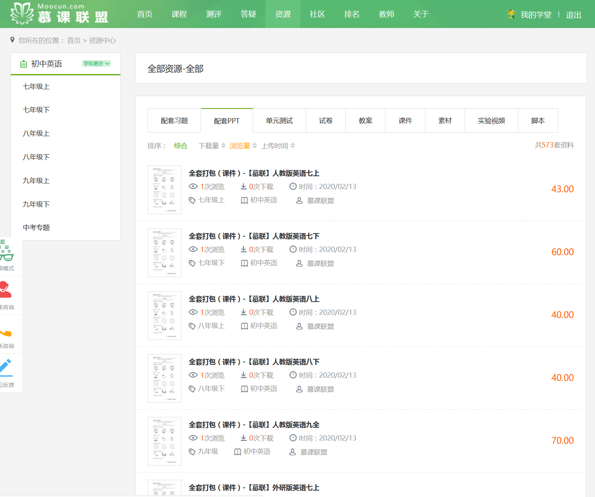Switch to 单元测试 tab
The height and width of the screenshot is (497, 595).
pos(280,121)
